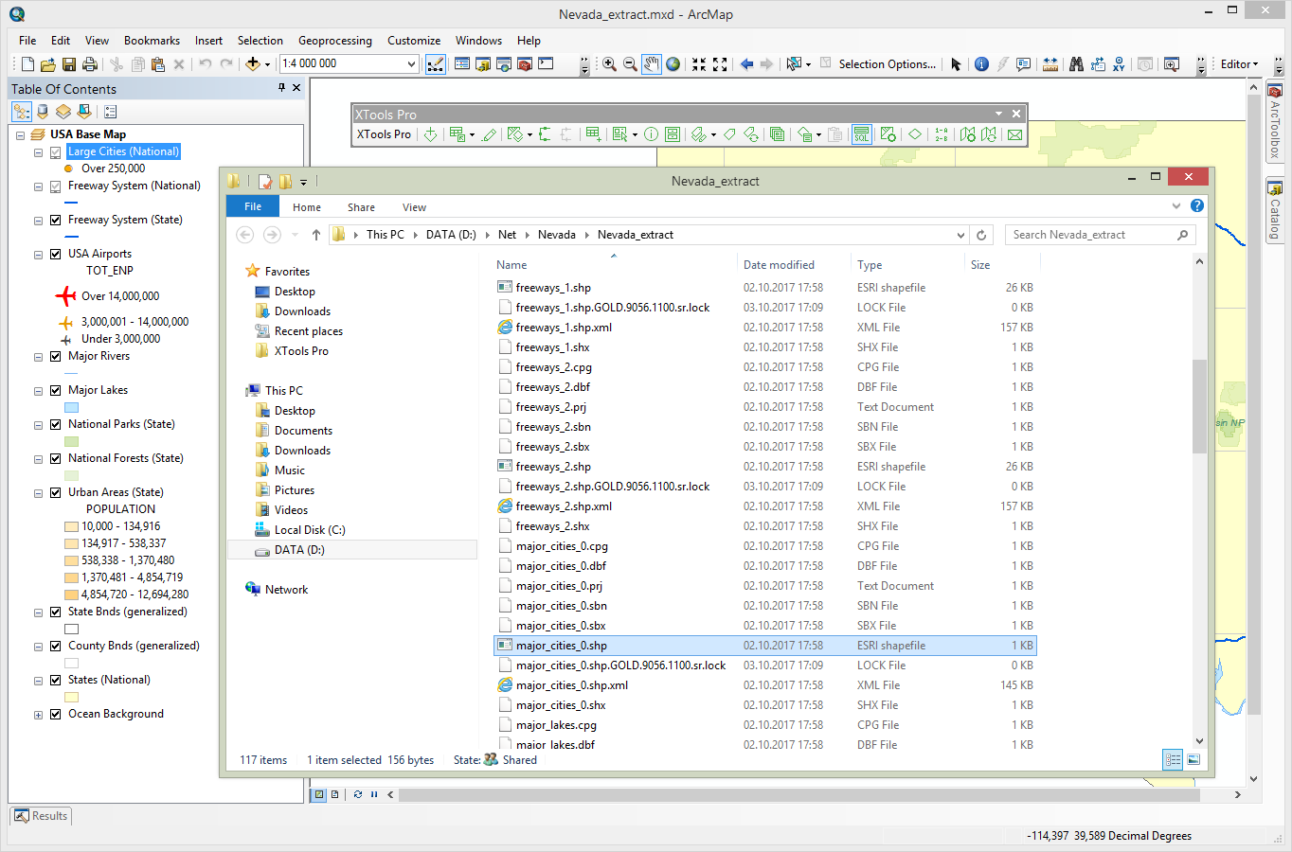Click XTools Pro 1-A 2-B renumber icon

(941, 134)
